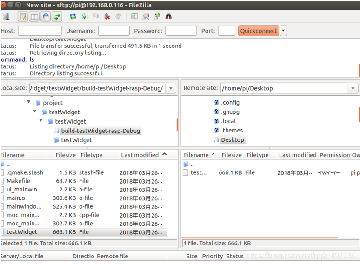Toggle directory comparison
The image size is (360, 264).
[x=146, y=17]
